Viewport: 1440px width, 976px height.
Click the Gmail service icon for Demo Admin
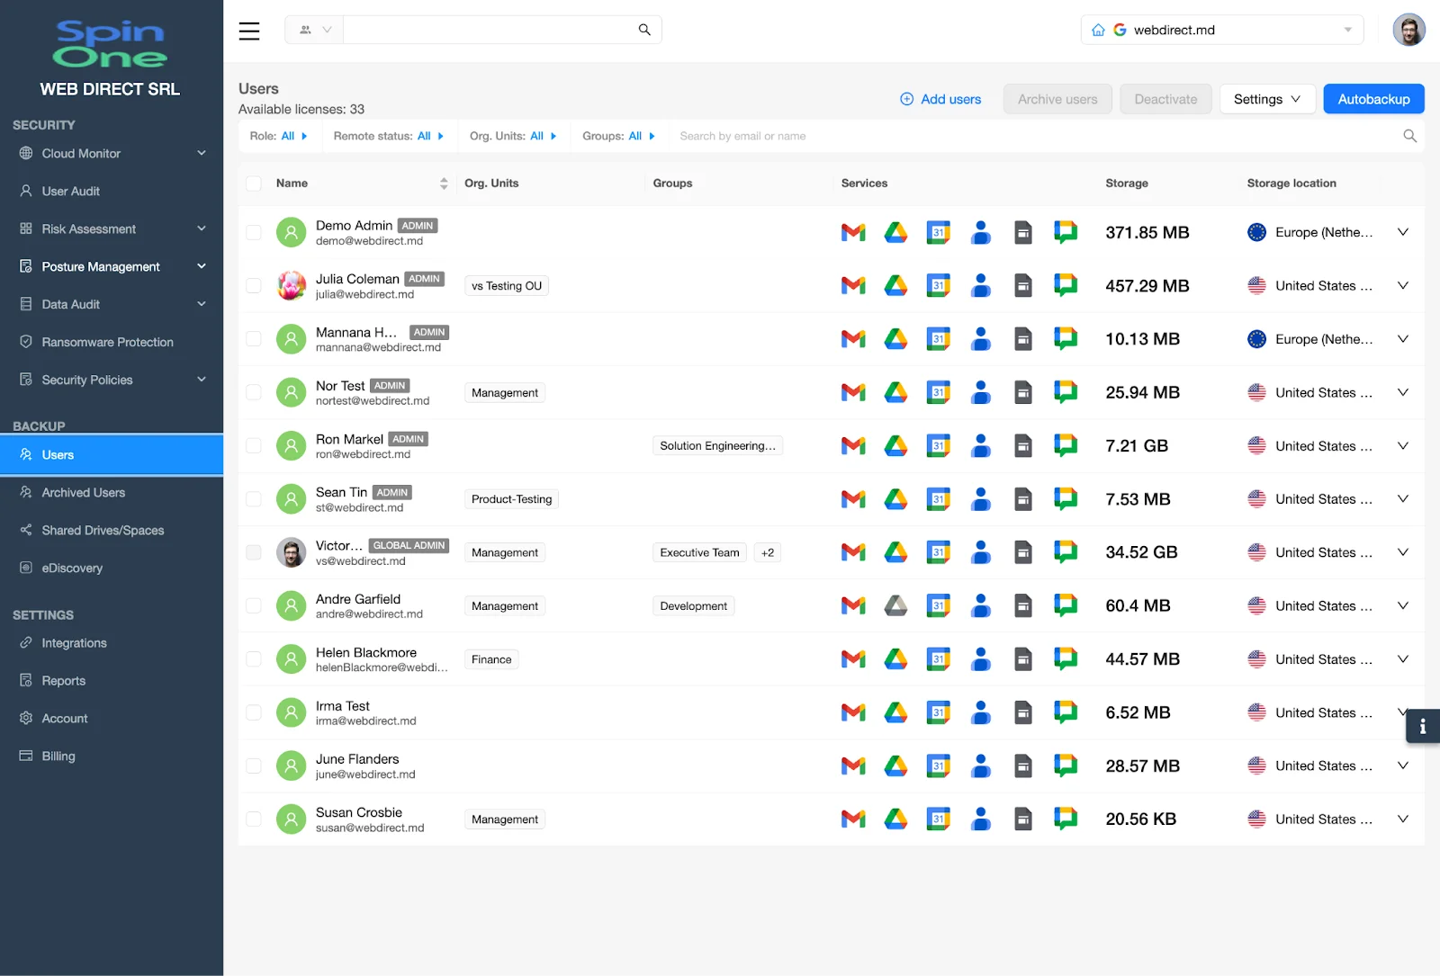tap(852, 232)
